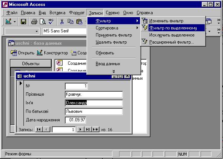Click the По батькові field with Львович
The width and height of the screenshot is (223, 159).
(94, 111)
